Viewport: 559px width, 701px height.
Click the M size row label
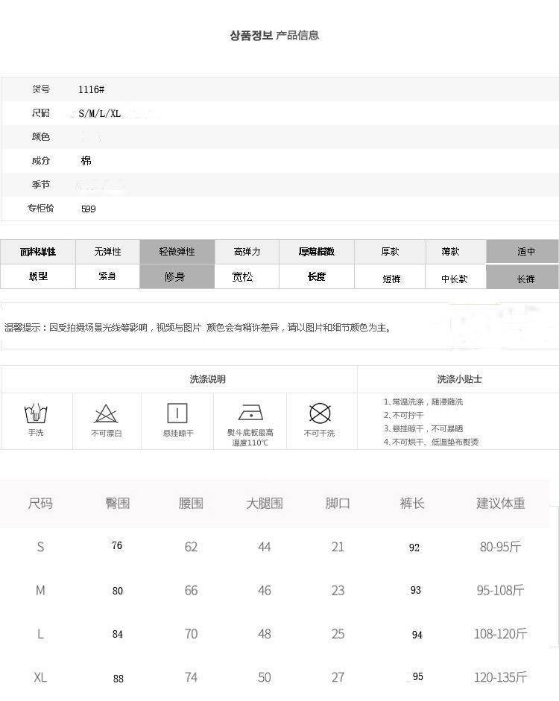[x=40, y=591]
